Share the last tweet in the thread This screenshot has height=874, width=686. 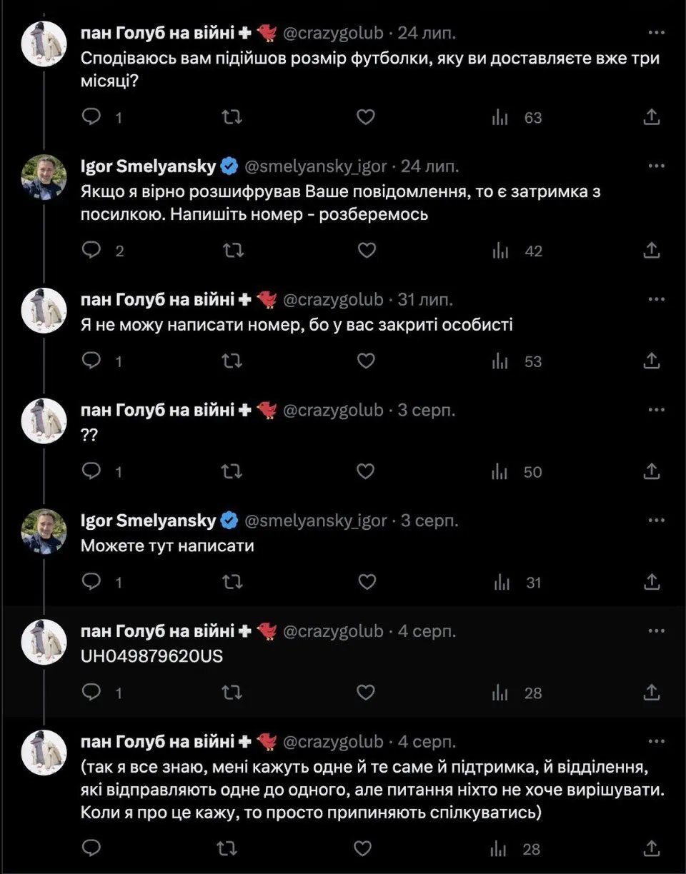(x=651, y=849)
